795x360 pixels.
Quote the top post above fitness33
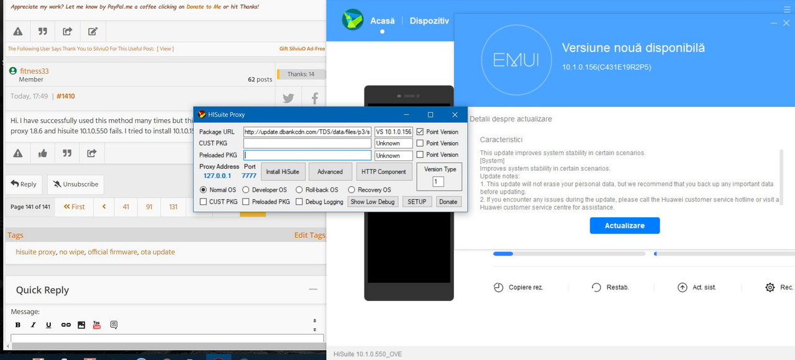(x=42, y=31)
